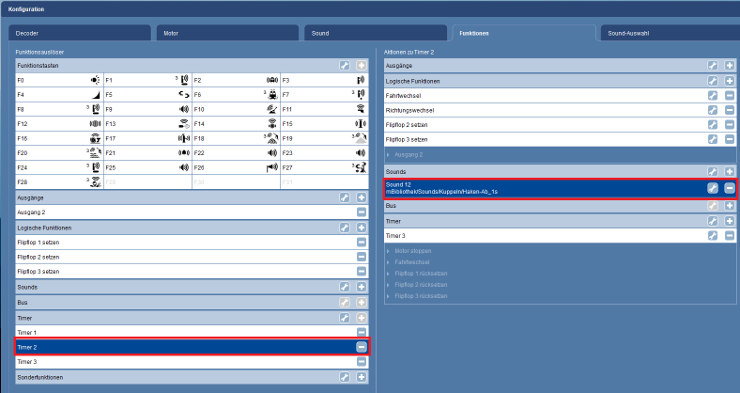Remove Timer 2 using its minus icon

coord(362,347)
